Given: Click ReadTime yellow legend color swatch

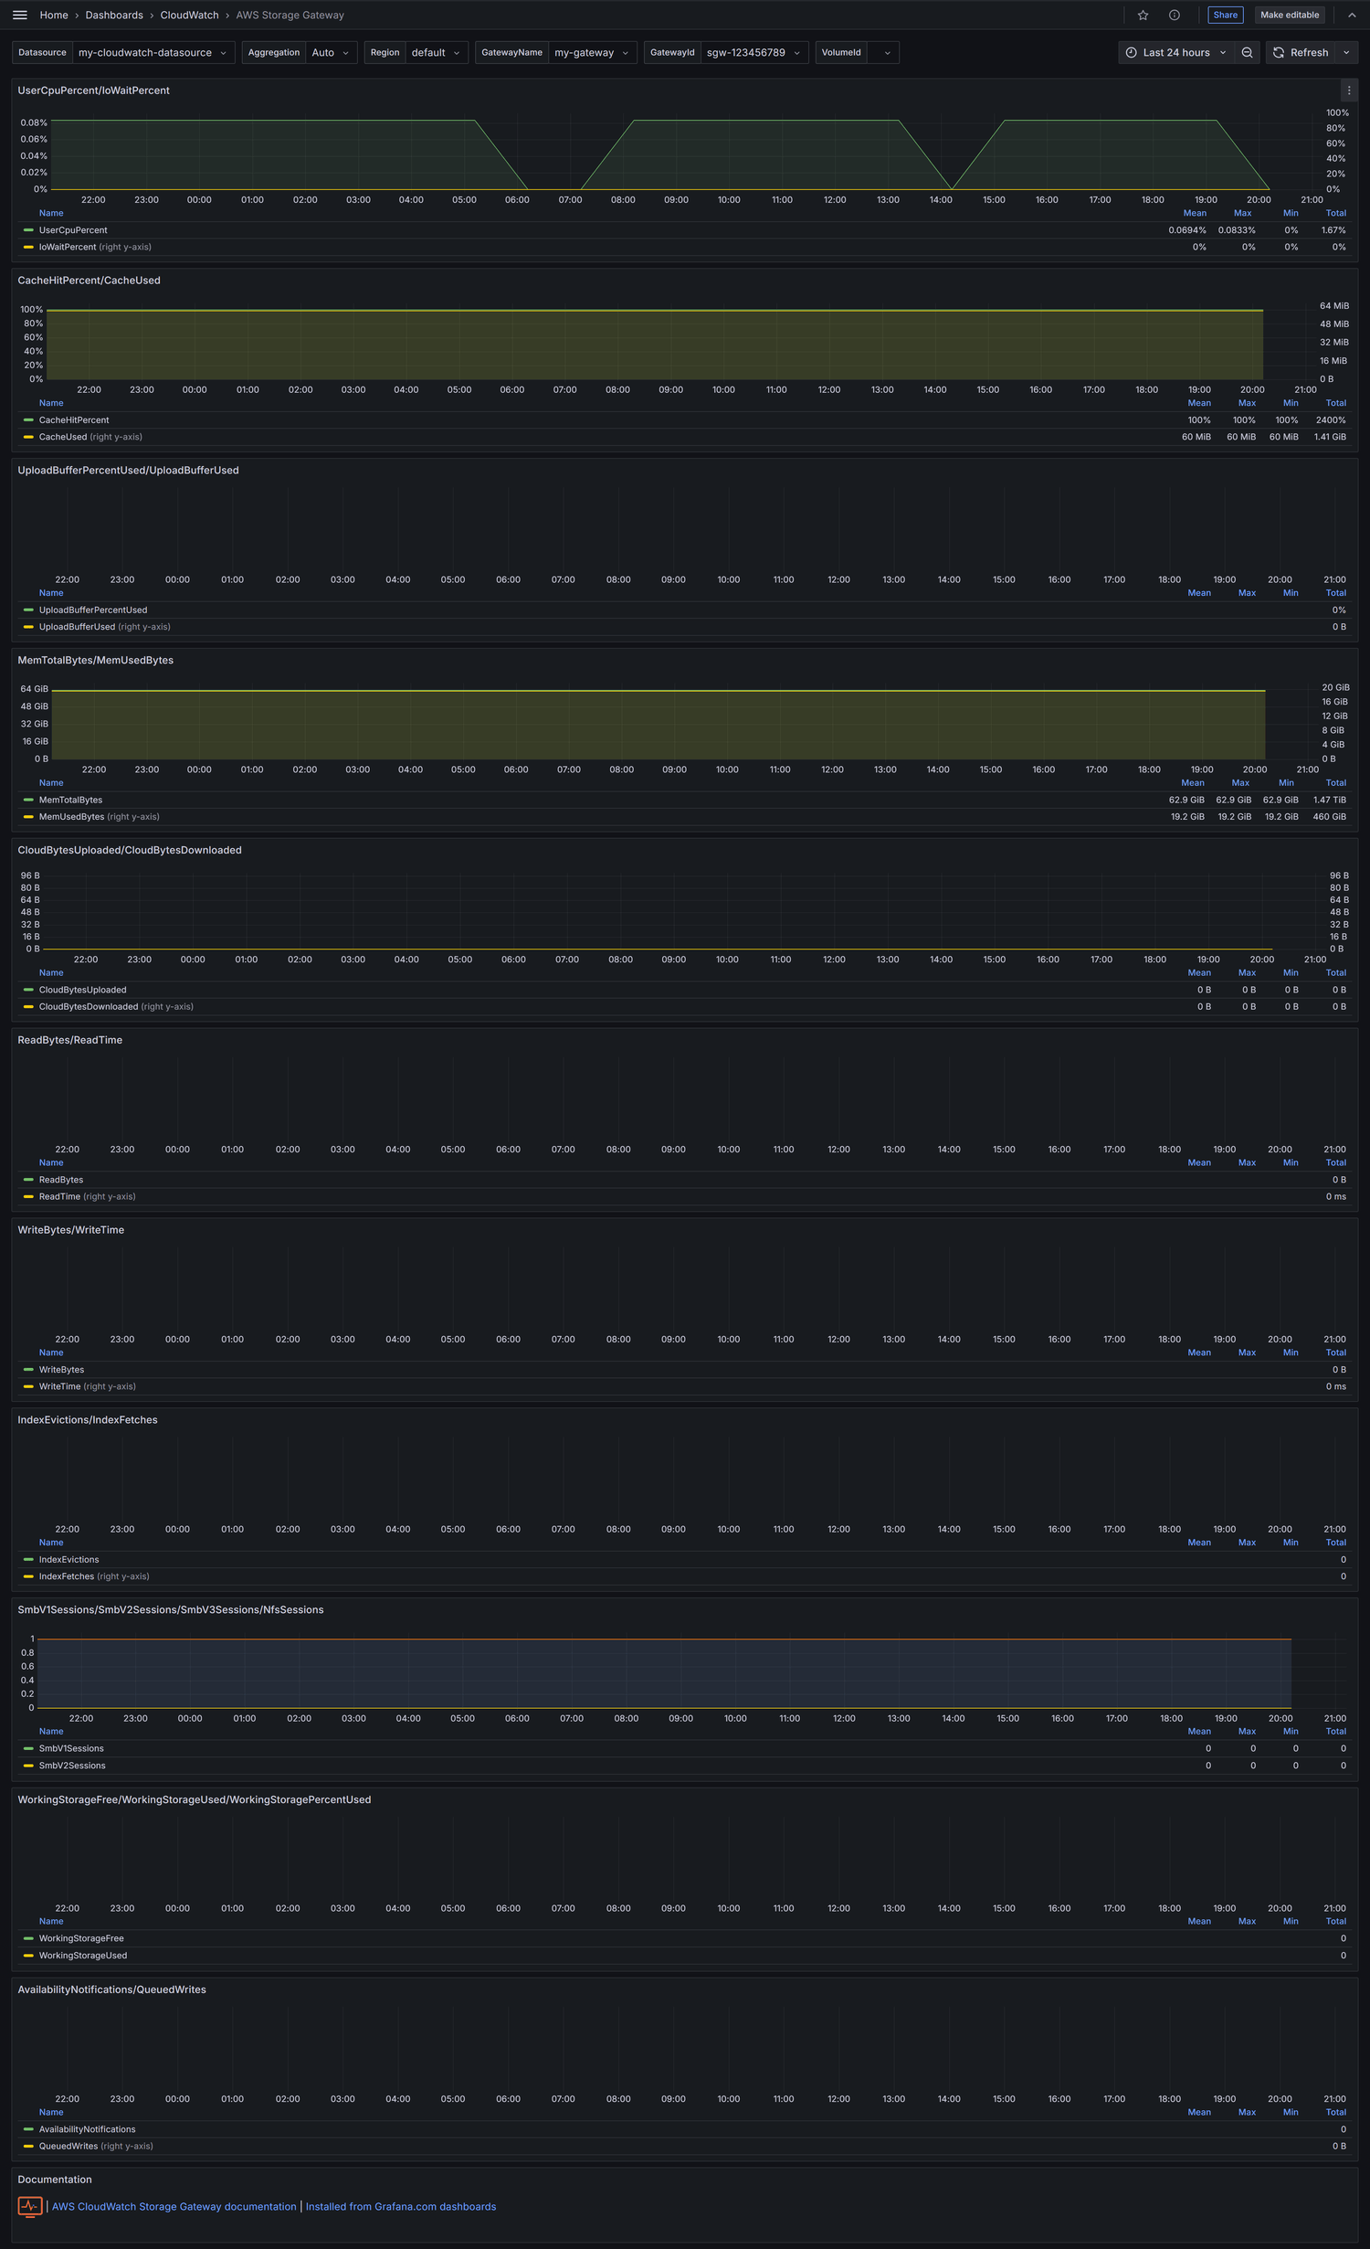Looking at the screenshot, I should [28, 1196].
